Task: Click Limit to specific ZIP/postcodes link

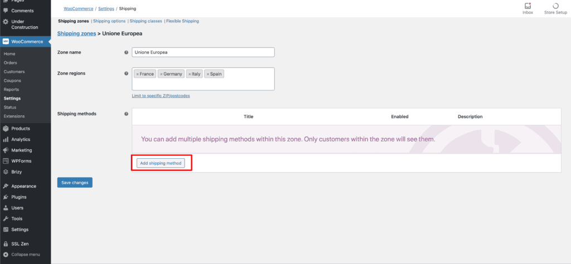Action: point(161,96)
